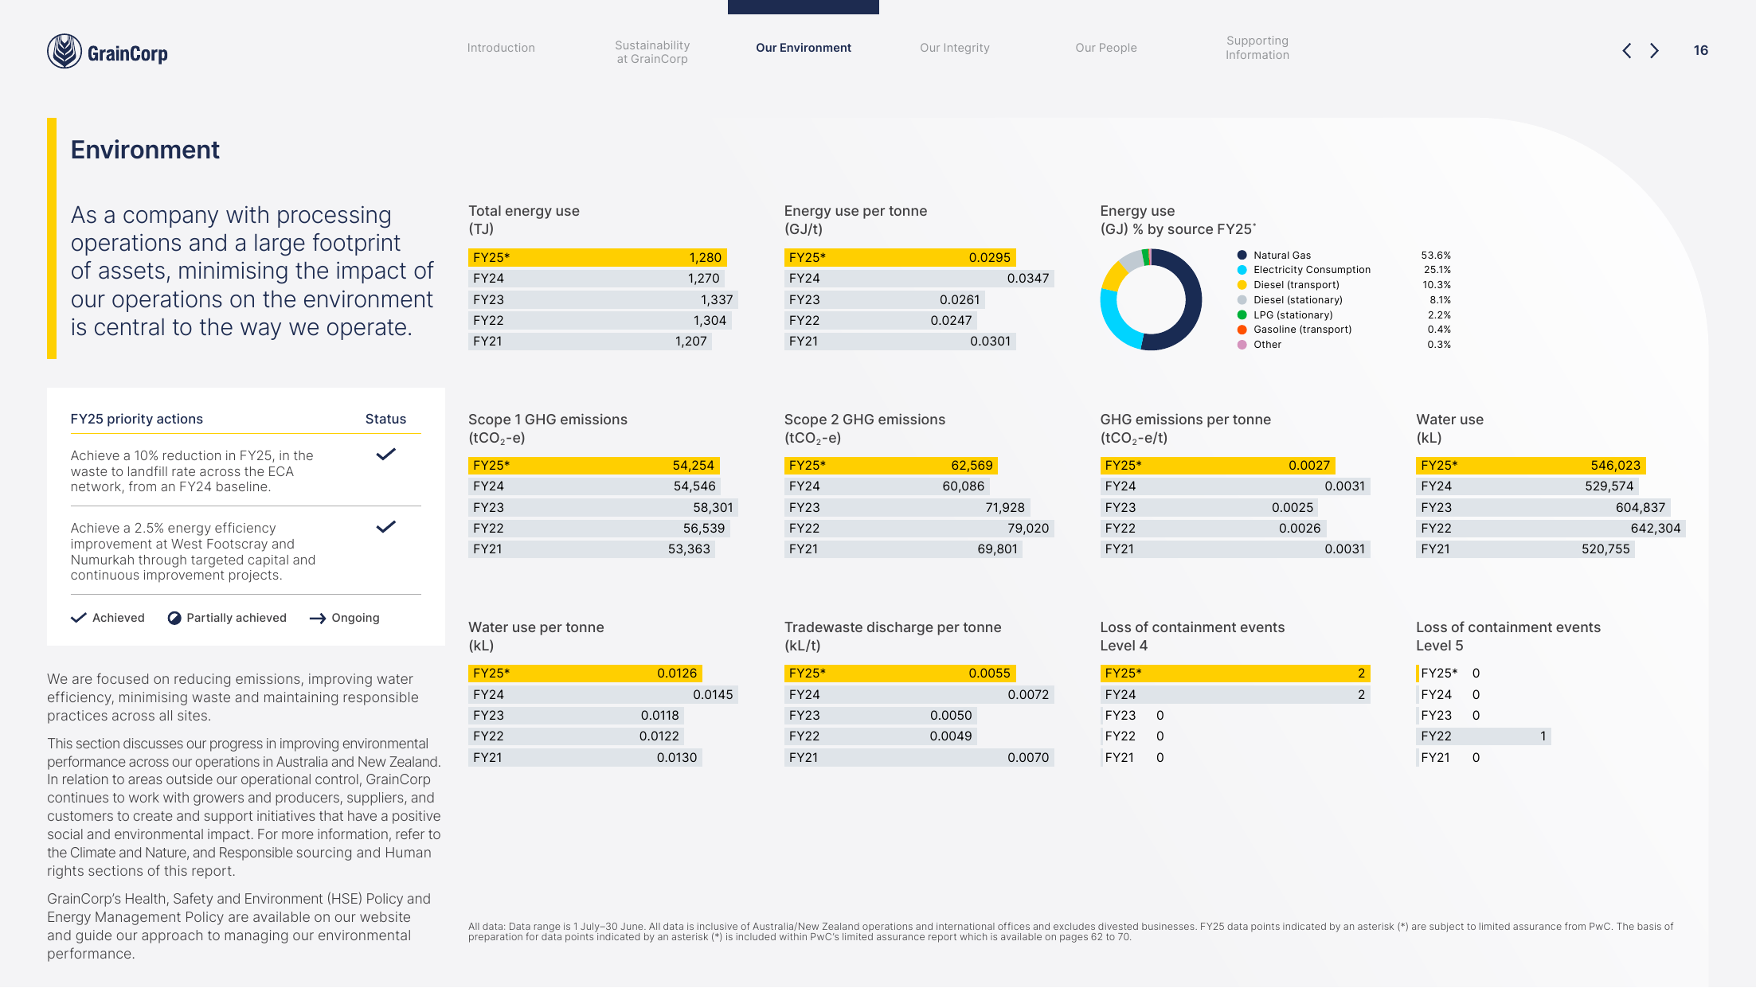The image size is (1756, 988).
Task: Click Diesel (transport) legend dot
Action: coord(1242,285)
